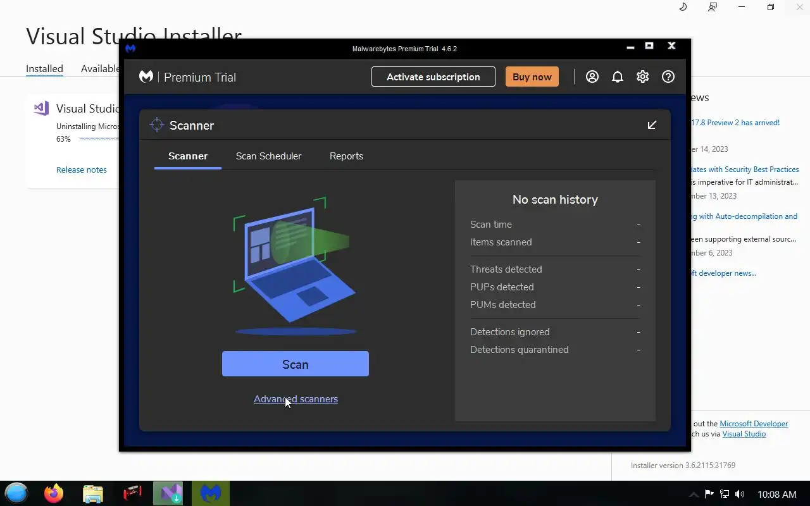Click the Buy now button

(532, 77)
